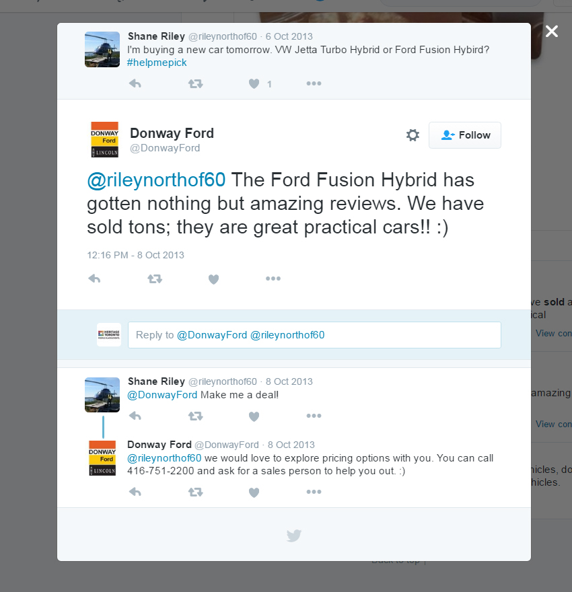Open the @rileynorthof60 mention in main tweet
Viewport: 572px width, 592px height.
[x=156, y=180]
